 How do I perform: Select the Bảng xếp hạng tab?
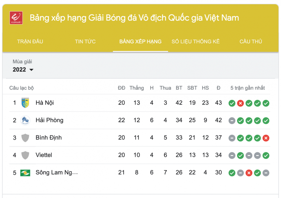tap(140, 41)
